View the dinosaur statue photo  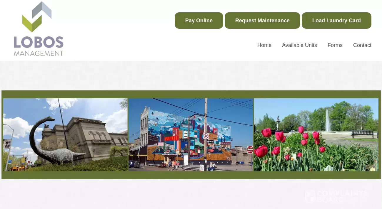pos(65,135)
